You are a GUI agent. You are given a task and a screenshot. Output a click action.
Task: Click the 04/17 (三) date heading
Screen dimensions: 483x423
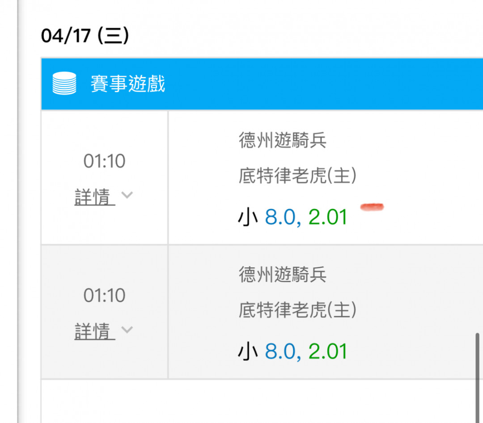point(85,35)
